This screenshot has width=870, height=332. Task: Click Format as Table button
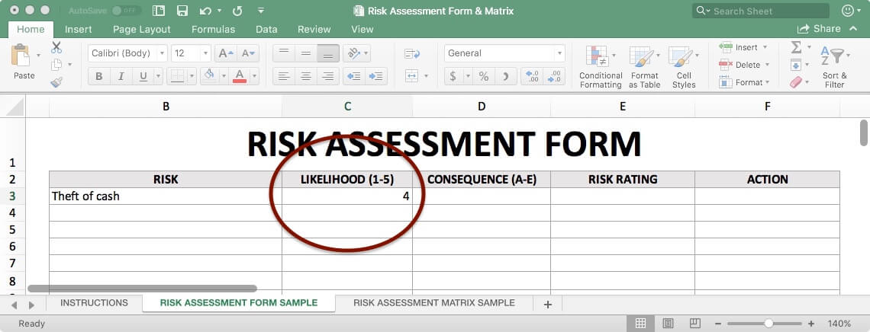click(644, 66)
